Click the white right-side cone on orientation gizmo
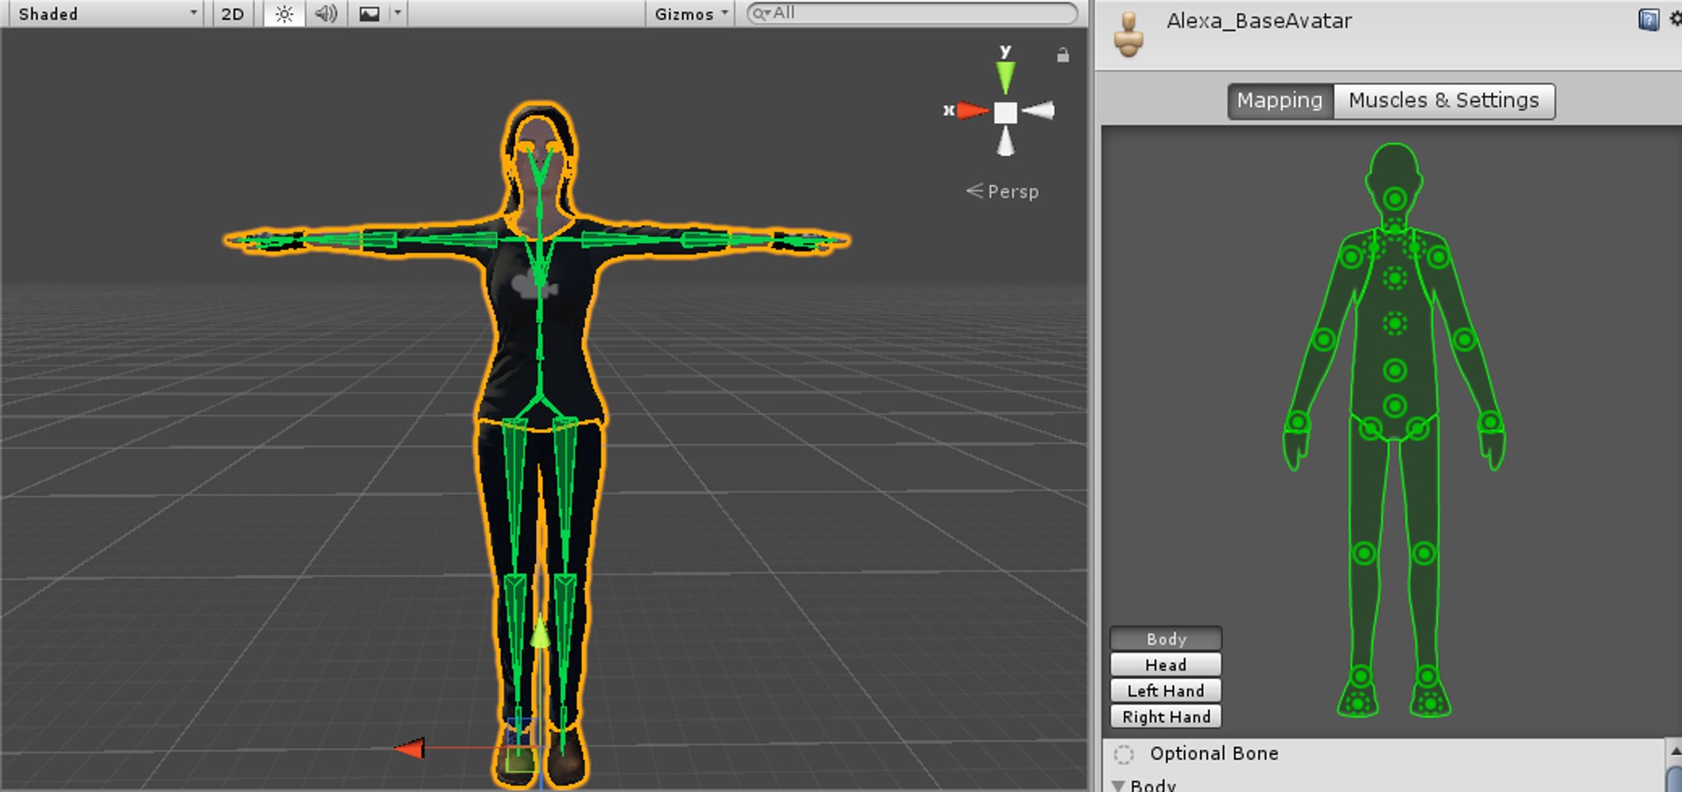 tap(1038, 110)
